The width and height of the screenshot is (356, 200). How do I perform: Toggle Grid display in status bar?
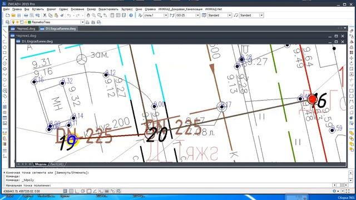pos(71,191)
